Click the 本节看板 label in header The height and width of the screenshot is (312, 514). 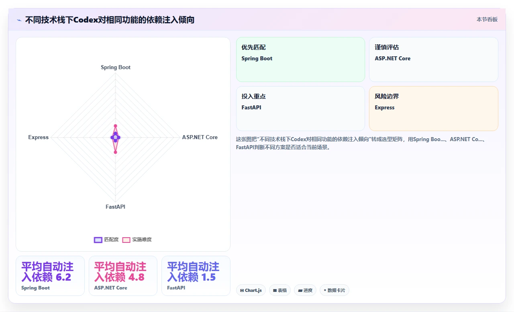487,19
